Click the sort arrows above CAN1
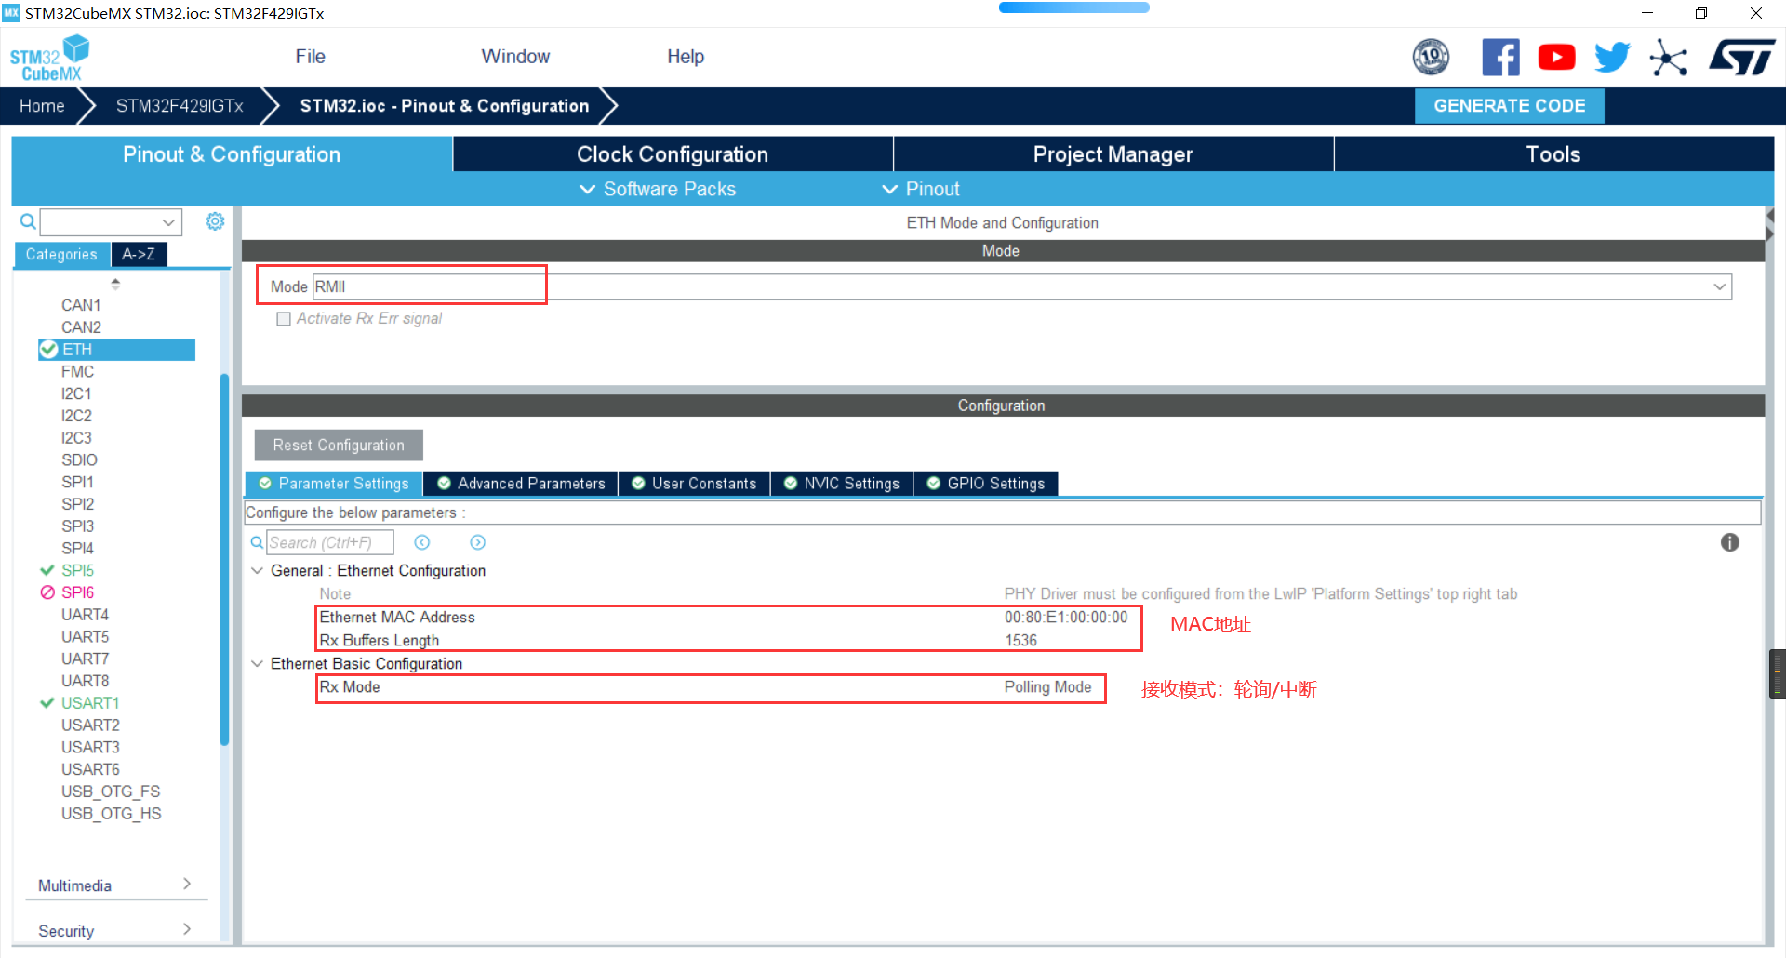 pos(115,284)
